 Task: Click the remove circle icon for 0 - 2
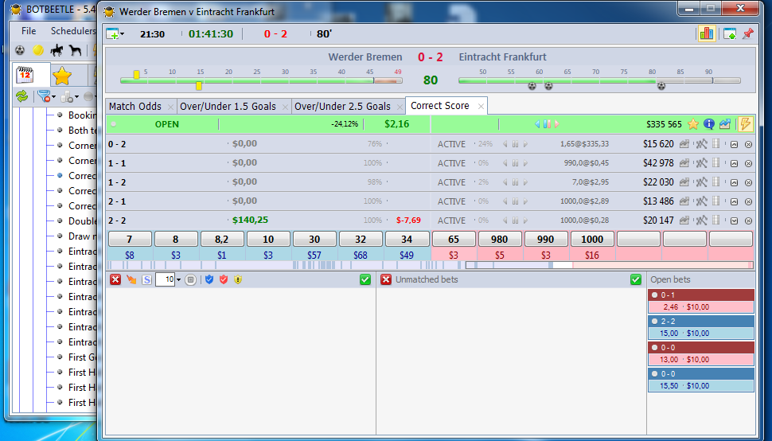point(748,145)
